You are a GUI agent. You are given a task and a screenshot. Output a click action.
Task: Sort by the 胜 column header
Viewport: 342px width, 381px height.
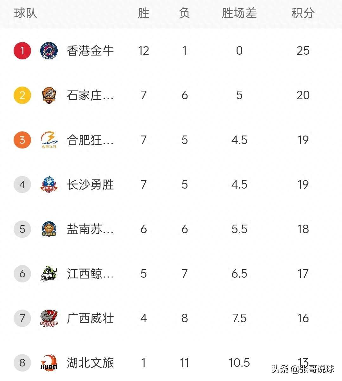[x=143, y=13]
